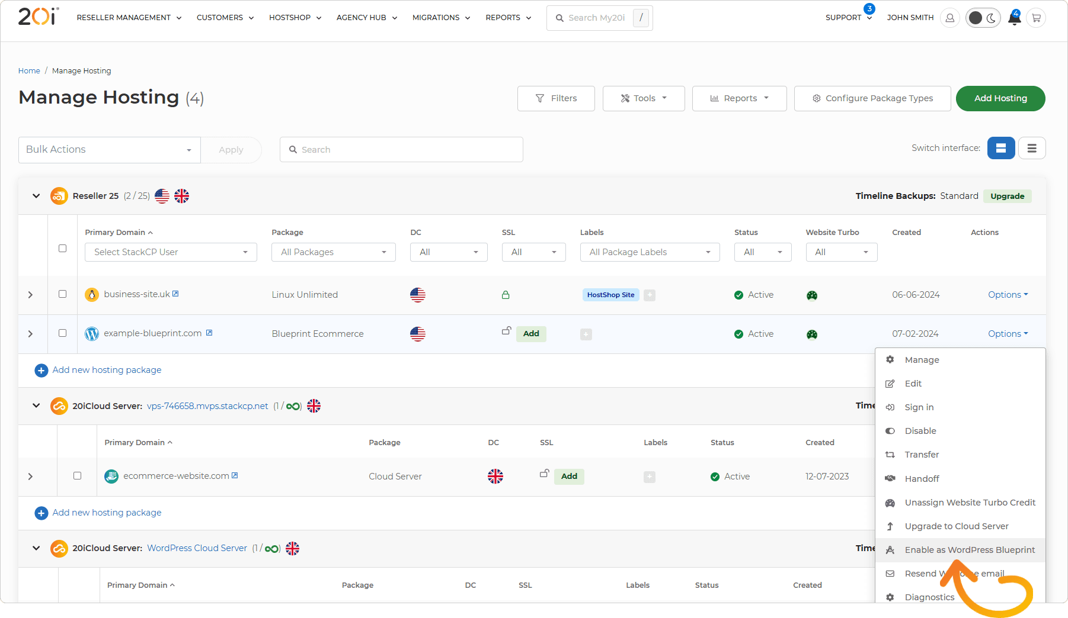Switch to grouped card interface view
This screenshot has width=1068, height=618.
(1001, 148)
